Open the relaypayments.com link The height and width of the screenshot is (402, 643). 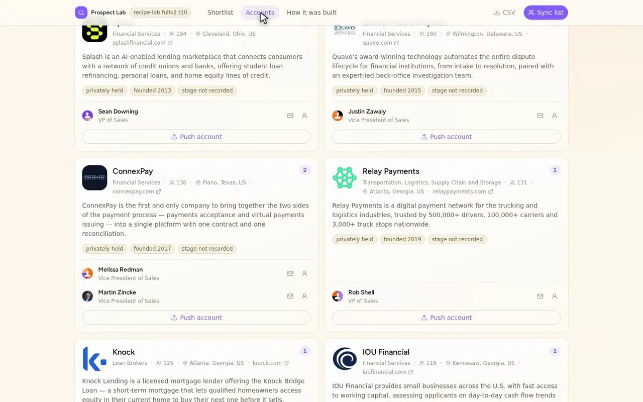coord(463,191)
